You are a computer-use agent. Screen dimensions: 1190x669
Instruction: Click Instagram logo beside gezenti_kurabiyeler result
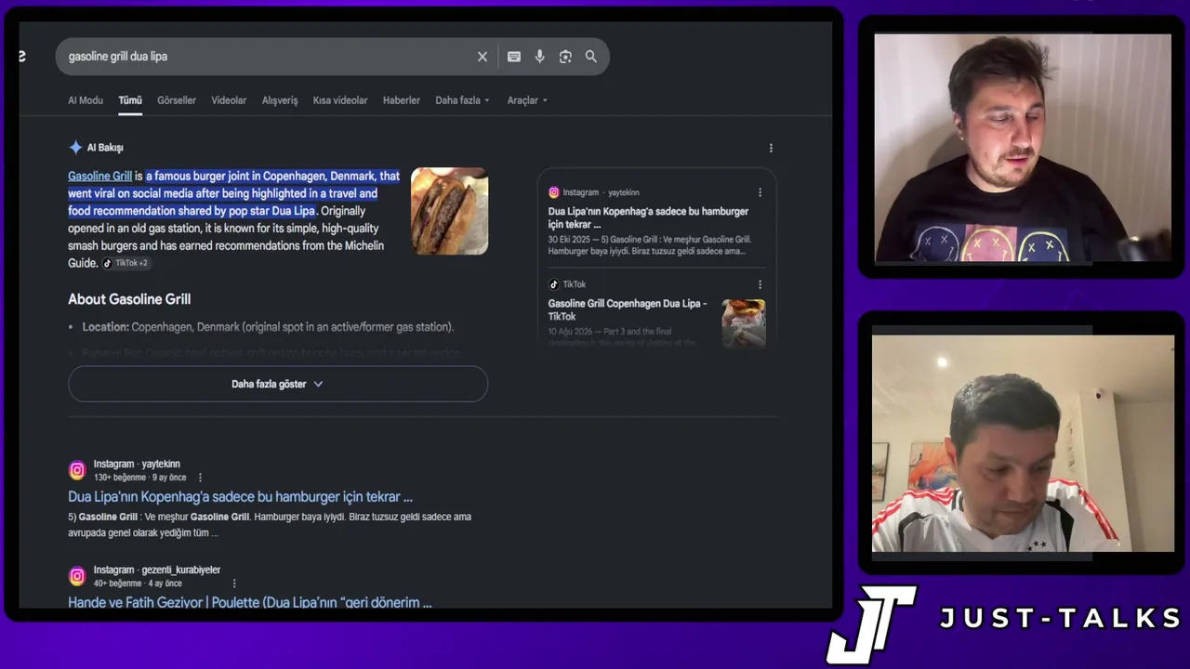pyautogui.click(x=77, y=576)
